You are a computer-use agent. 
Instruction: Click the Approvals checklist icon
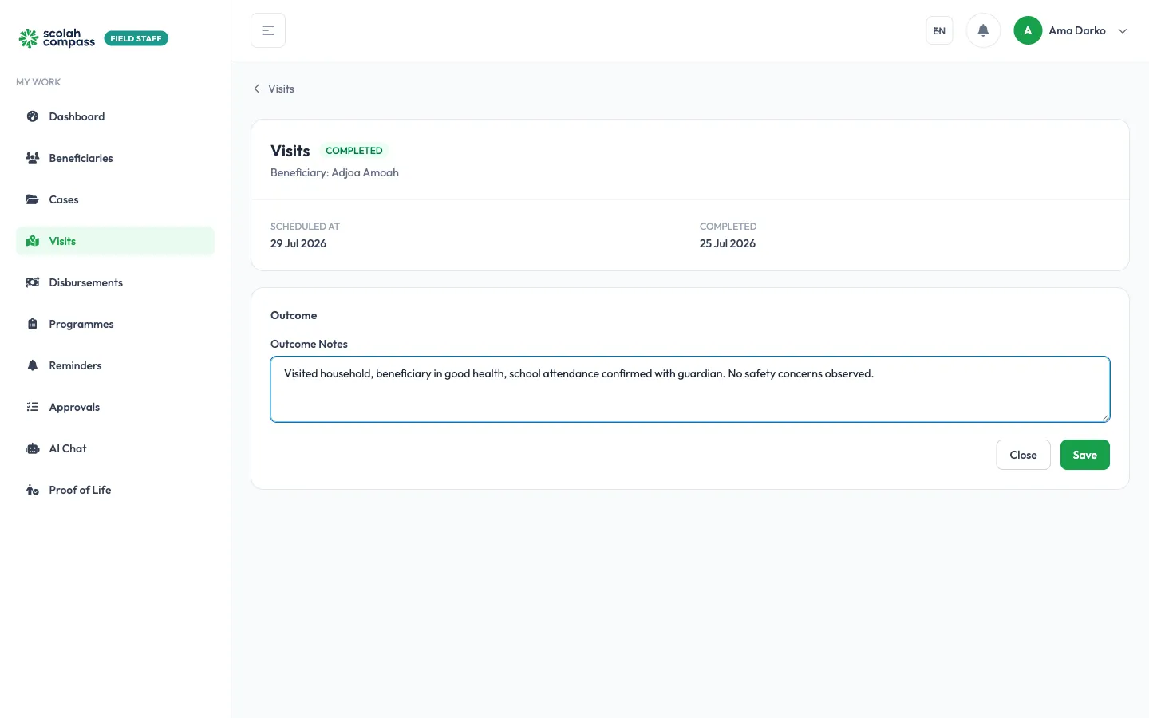click(x=33, y=407)
